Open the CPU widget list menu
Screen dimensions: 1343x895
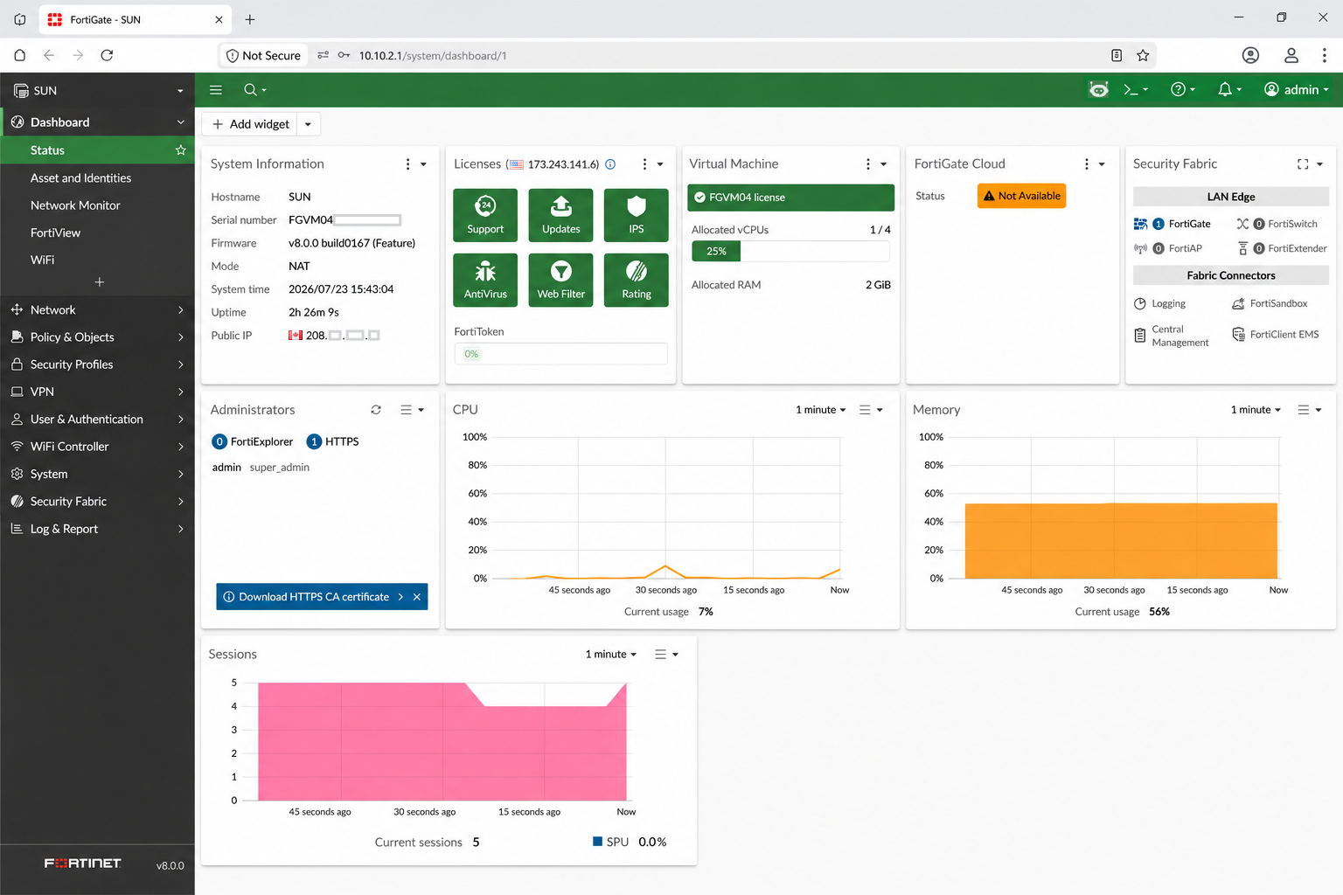pos(871,410)
